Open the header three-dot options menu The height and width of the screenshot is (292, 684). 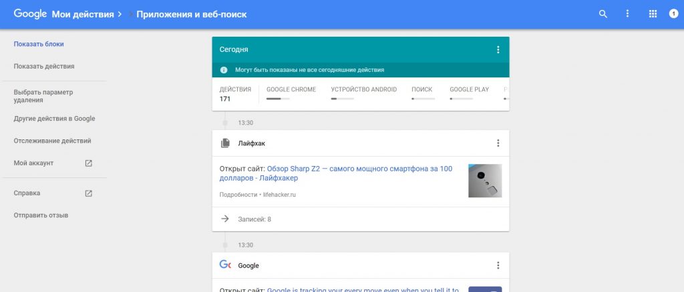point(627,14)
